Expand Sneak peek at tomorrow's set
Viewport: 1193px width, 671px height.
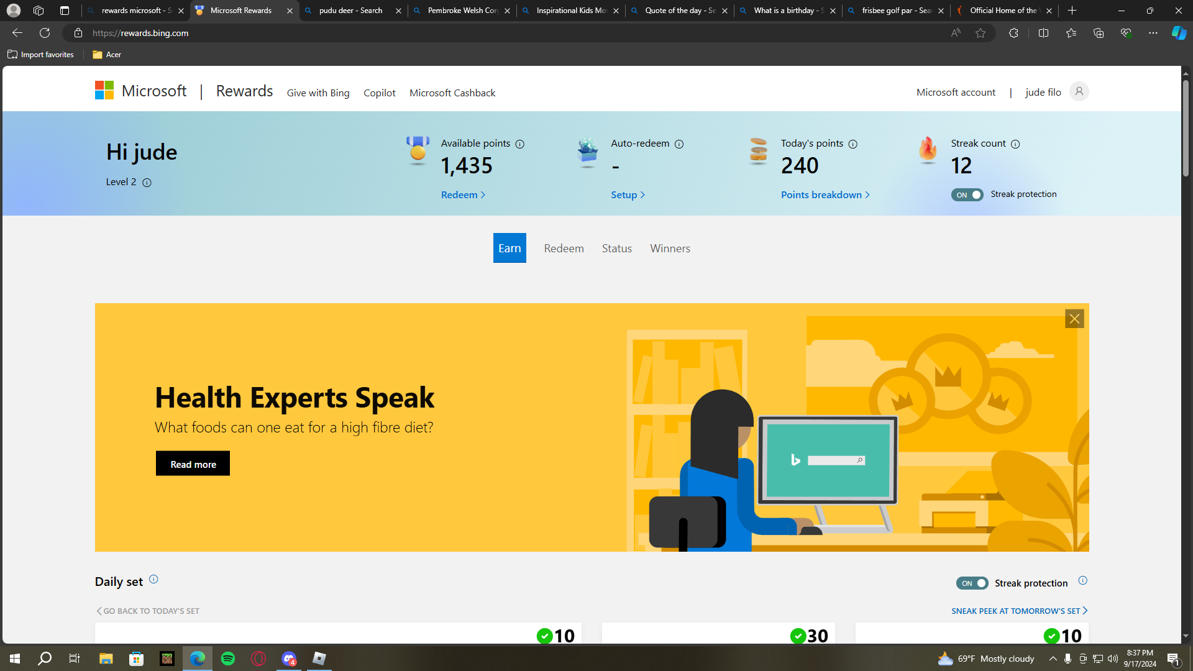[x=1019, y=611]
